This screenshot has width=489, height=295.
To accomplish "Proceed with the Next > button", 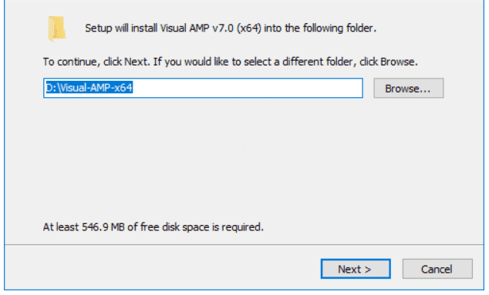I will tap(356, 269).
